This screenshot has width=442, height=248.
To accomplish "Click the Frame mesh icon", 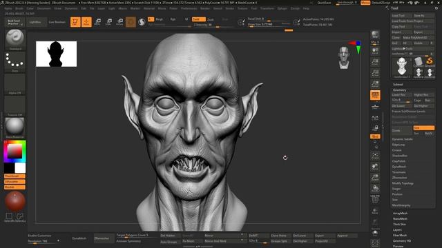I will point(375,156).
